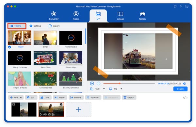
Task: Click the Edit button
Action: pos(31,97)
